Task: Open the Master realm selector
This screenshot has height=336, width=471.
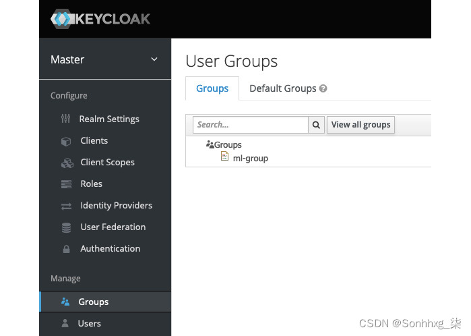Action: (x=105, y=59)
